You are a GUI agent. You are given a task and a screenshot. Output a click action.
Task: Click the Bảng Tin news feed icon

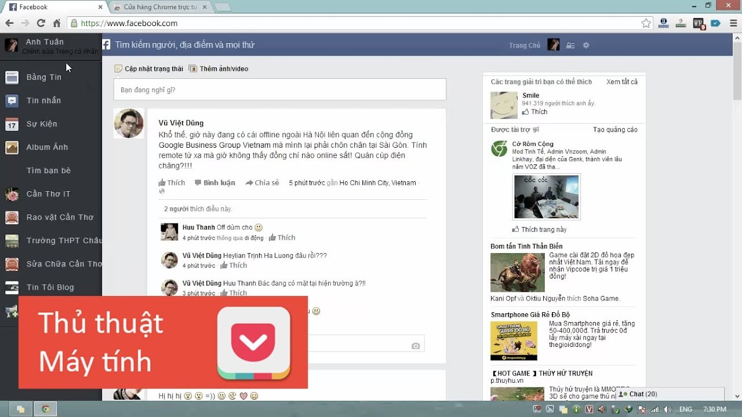coord(12,78)
